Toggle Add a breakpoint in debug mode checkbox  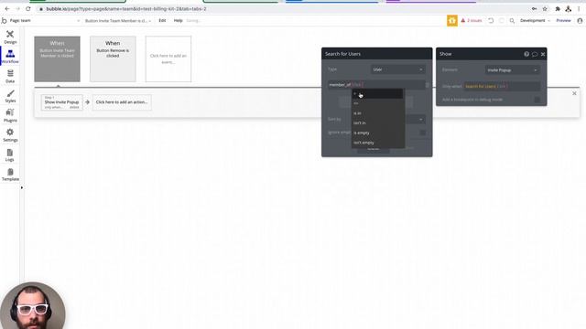[x=537, y=100]
